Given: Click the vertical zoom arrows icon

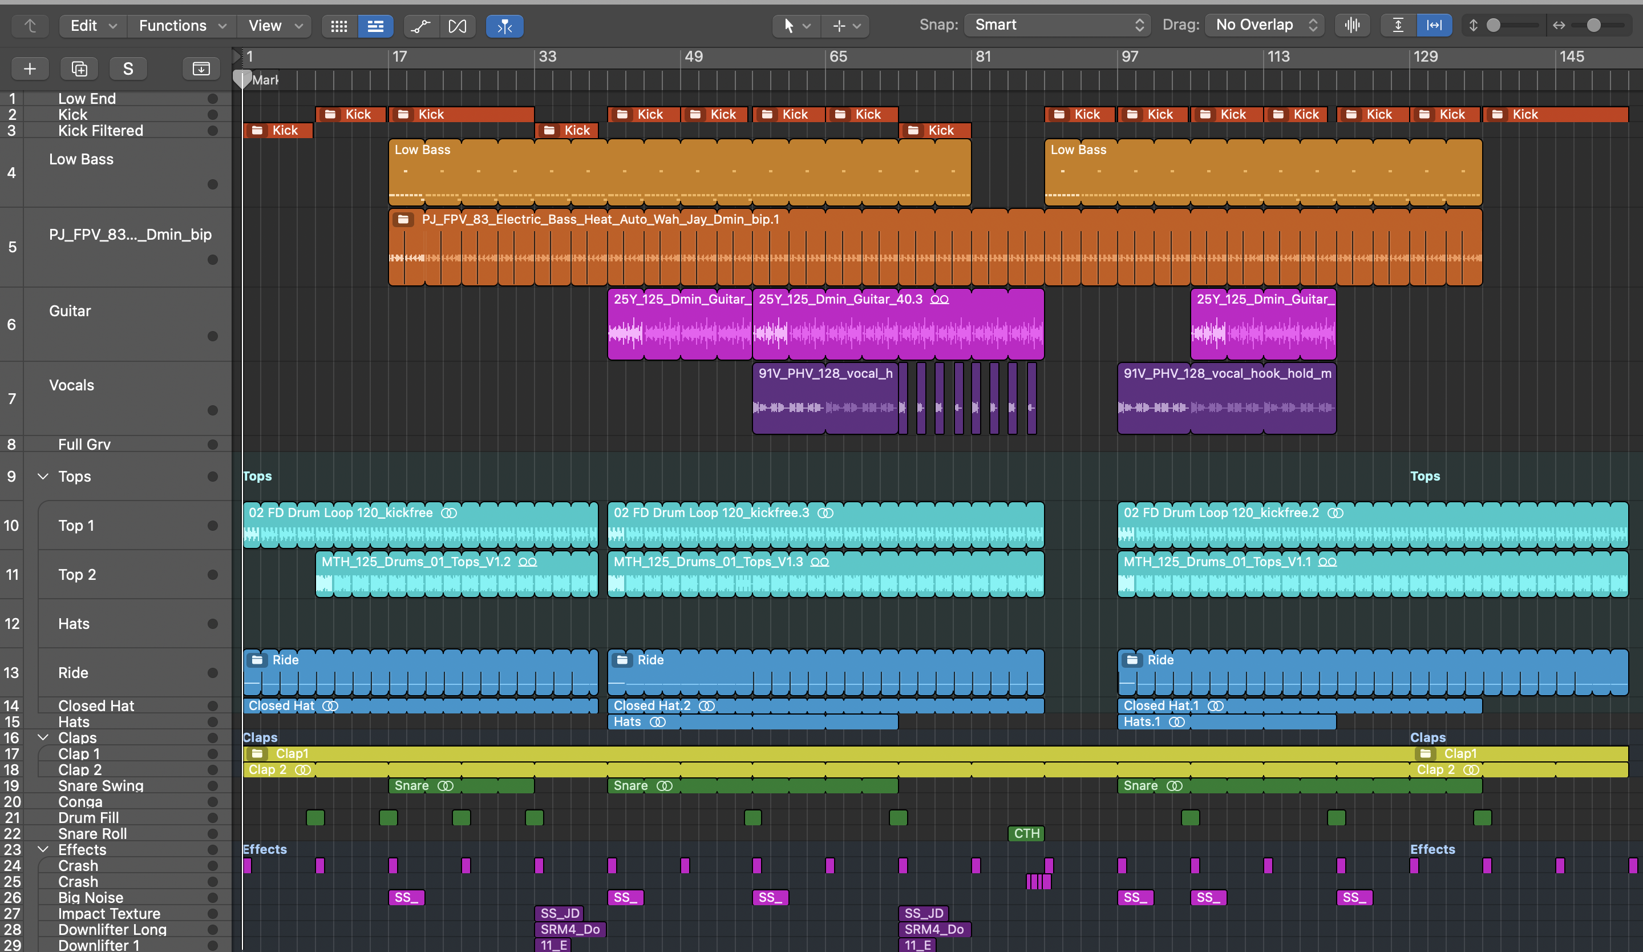Looking at the screenshot, I should (1473, 26).
